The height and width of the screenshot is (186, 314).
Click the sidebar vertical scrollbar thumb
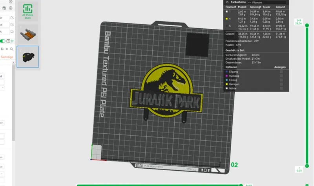point(13,102)
